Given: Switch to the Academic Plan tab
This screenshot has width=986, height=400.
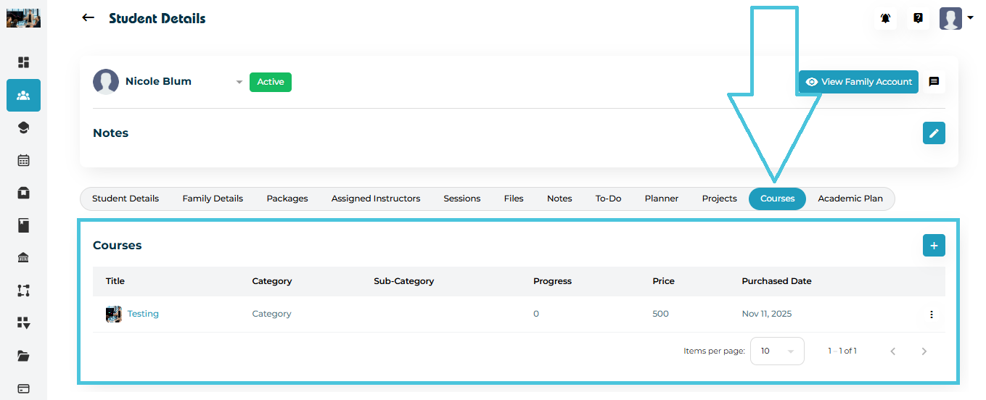Looking at the screenshot, I should point(850,199).
